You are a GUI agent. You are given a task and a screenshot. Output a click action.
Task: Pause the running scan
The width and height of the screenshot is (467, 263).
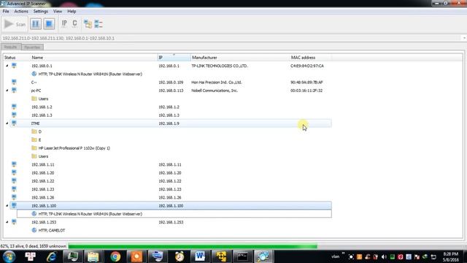(x=36, y=24)
